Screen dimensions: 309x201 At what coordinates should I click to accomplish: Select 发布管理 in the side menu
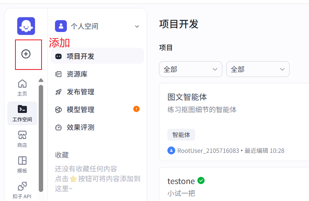tap(97, 92)
